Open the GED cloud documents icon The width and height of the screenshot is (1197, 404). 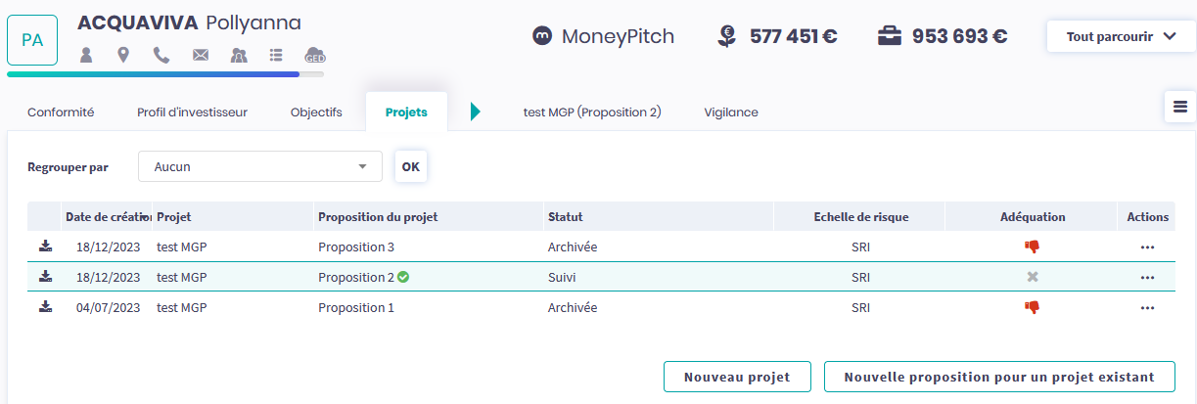314,55
